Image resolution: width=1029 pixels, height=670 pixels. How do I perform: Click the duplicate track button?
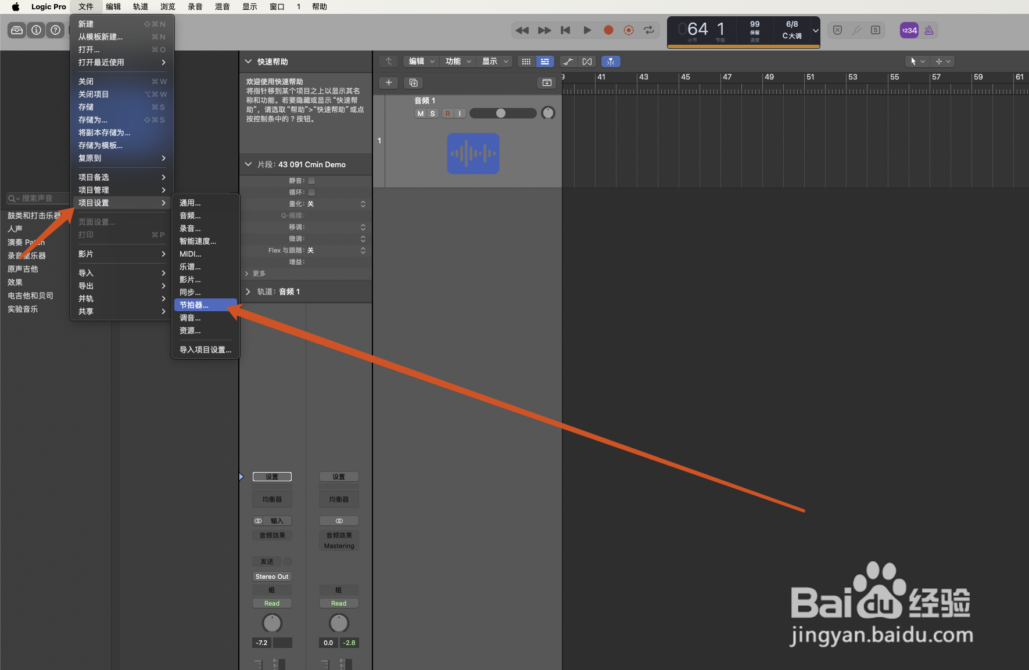414,82
